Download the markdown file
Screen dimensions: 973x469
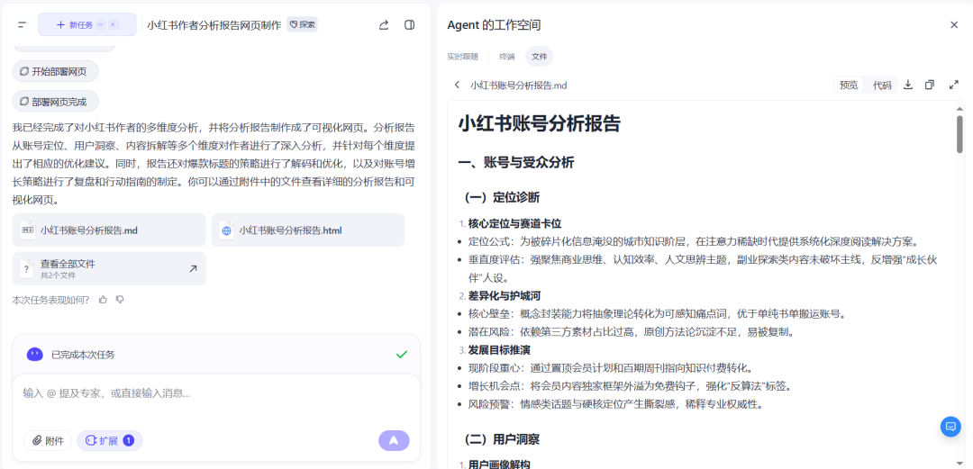click(x=908, y=85)
